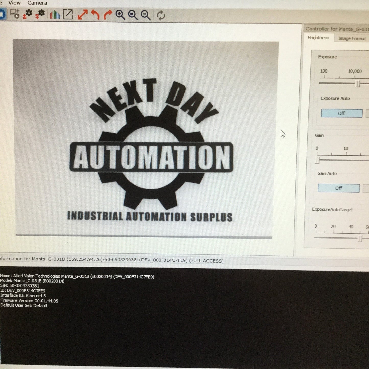Zoom in using the plus magnifier
This screenshot has height=369, width=369.
pos(120,15)
